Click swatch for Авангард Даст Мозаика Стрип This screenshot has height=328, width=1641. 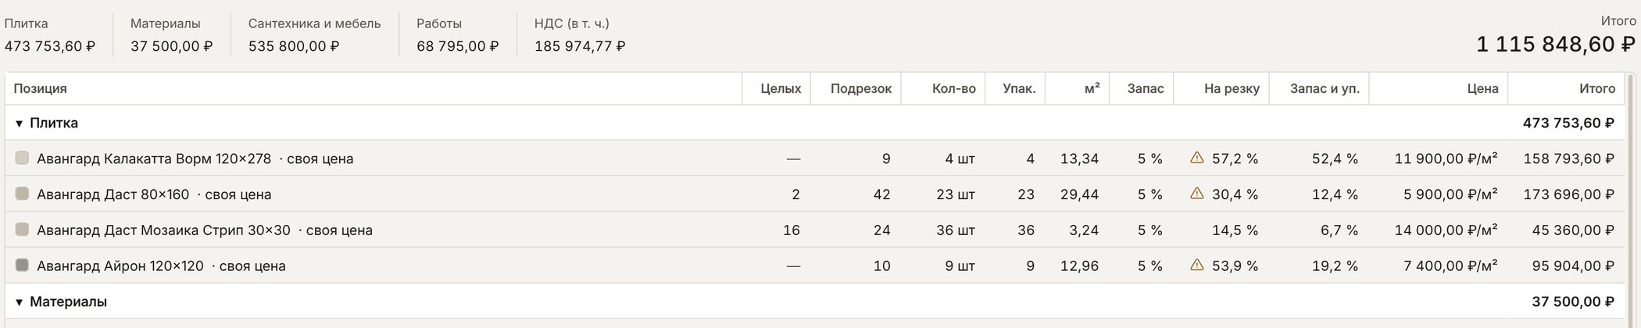(22, 230)
